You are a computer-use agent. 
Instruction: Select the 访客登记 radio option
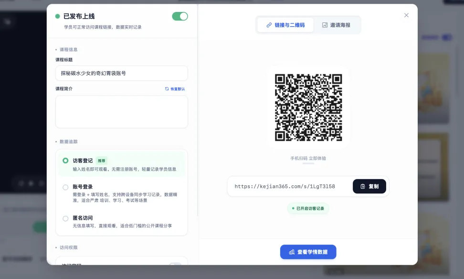65,161
